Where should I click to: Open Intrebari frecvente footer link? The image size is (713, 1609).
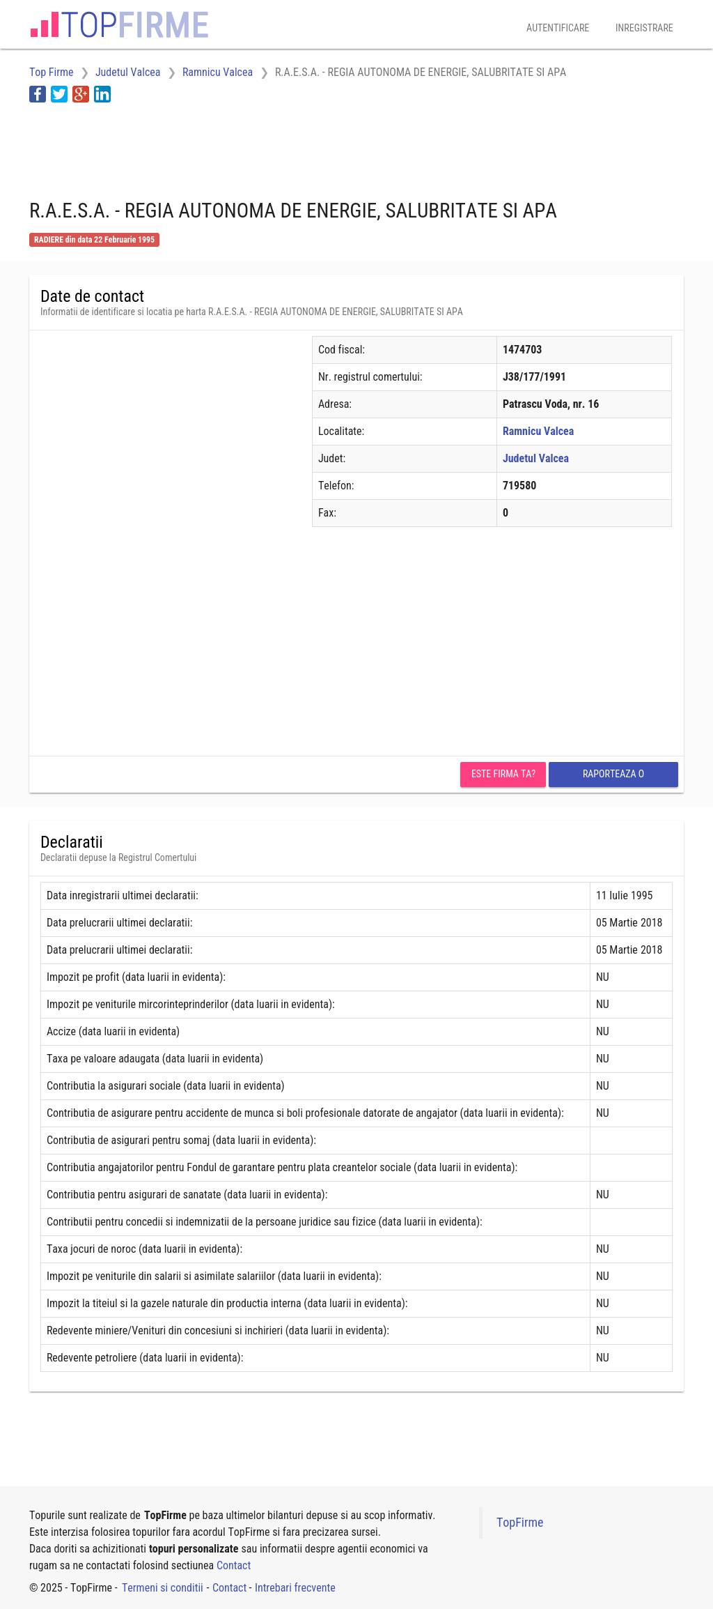pyautogui.click(x=295, y=1587)
